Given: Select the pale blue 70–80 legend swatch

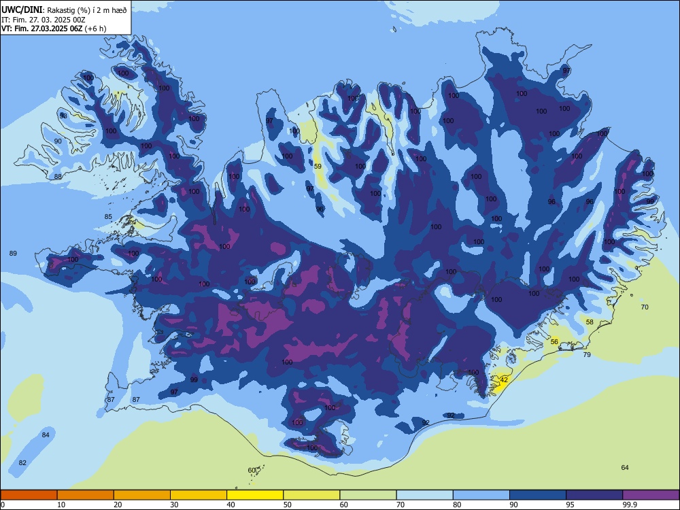Looking at the screenshot, I should click(424, 495).
